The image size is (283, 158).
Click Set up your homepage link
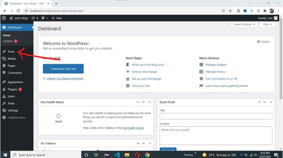click(x=146, y=79)
